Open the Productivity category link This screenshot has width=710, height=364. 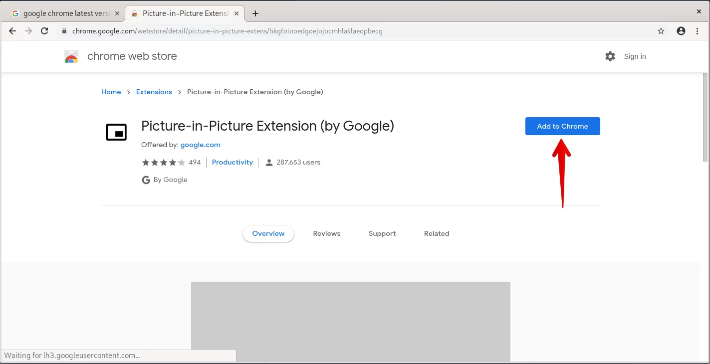point(233,162)
